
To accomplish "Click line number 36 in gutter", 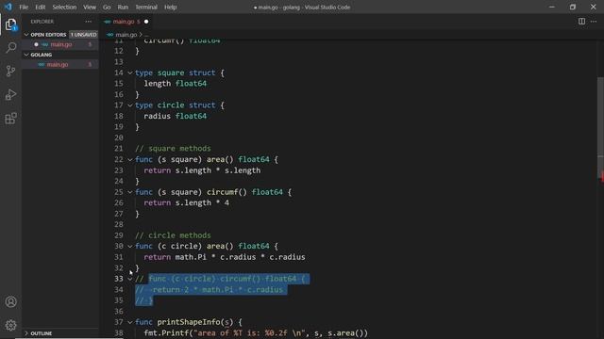I will (x=119, y=311).
